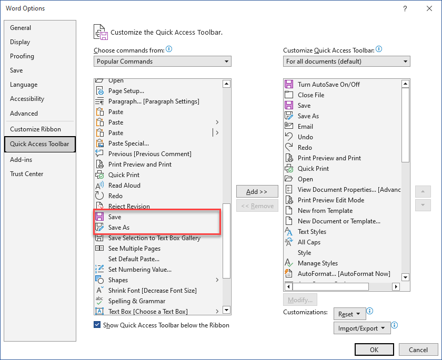This screenshot has height=360, width=442.
Task: Click the toolbar list horizontal scroll-right arrow
Action: (396, 286)
